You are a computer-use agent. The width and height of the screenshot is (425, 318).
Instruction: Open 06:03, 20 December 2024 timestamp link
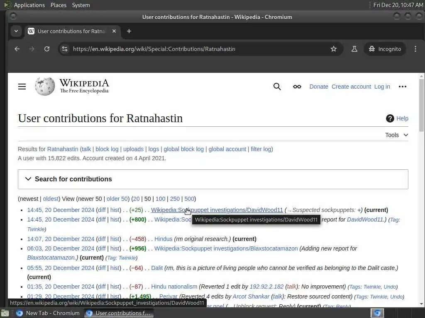coord(61,248)
